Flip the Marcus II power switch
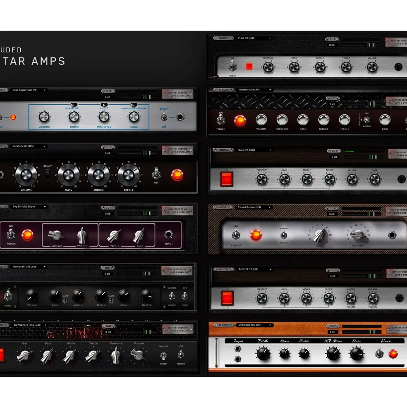This screenshot has height=408, width=407. pyautogui.click(x=8, y=296)
